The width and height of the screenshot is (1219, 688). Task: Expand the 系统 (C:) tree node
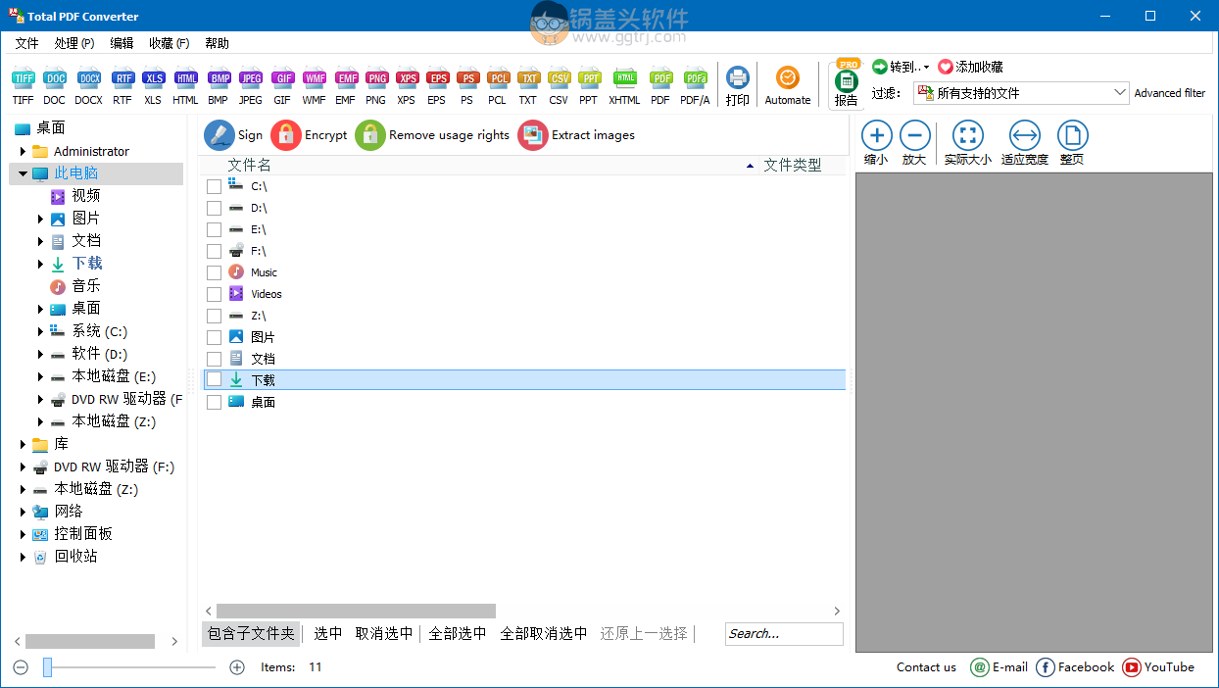point(40,331)
